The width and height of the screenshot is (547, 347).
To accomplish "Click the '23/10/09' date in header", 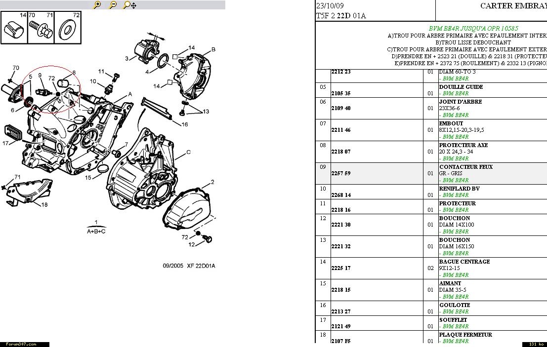I will pos(330,5).
